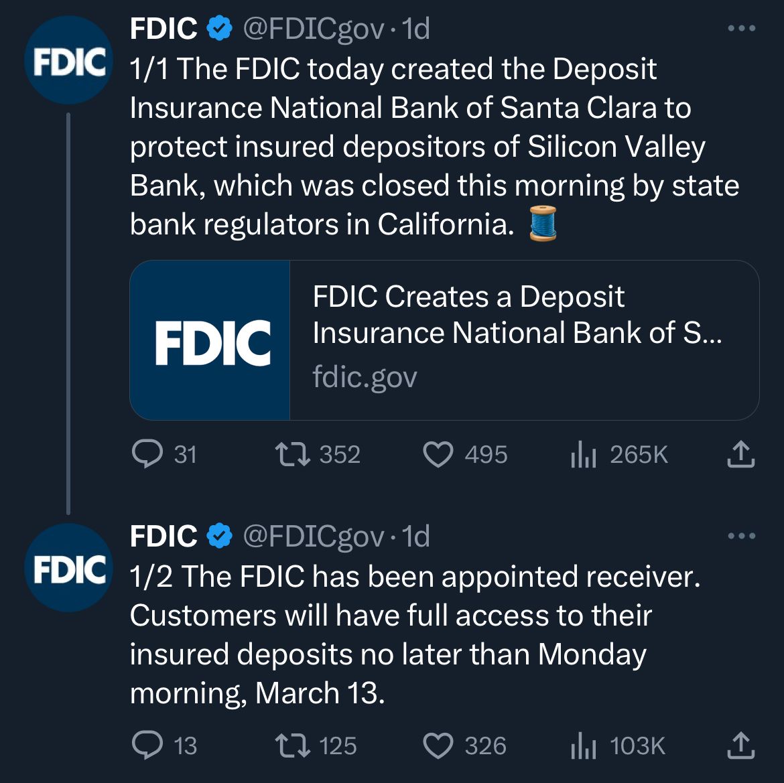Screen dimensions: 784x783
Task: Open FDIC profile avatar on first tweet
Action: click(x=69, y=60)
